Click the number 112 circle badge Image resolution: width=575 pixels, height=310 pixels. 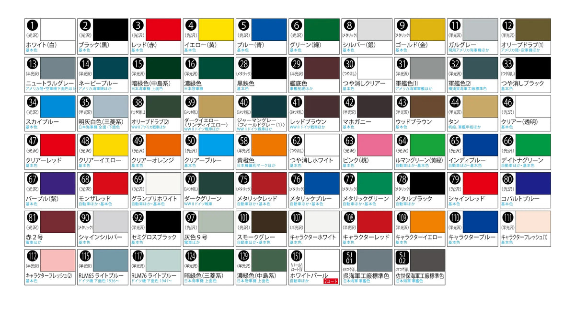33,255
